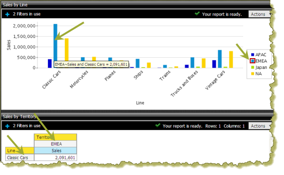Select the NA Ships bar
The height and width of the screenshot is (175, 284).
[x=149, y=65]
